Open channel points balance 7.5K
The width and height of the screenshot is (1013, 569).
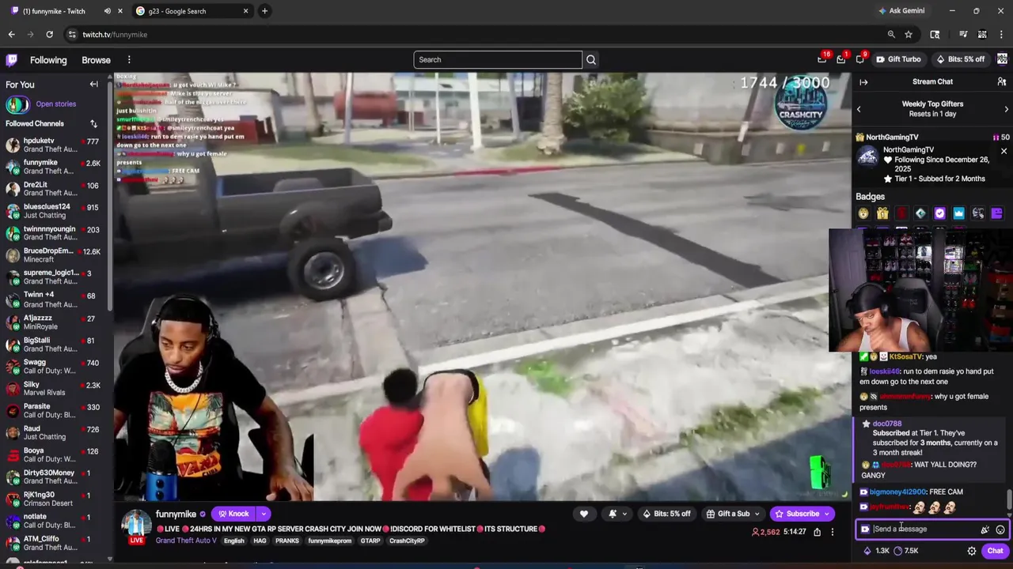(905, 551)
